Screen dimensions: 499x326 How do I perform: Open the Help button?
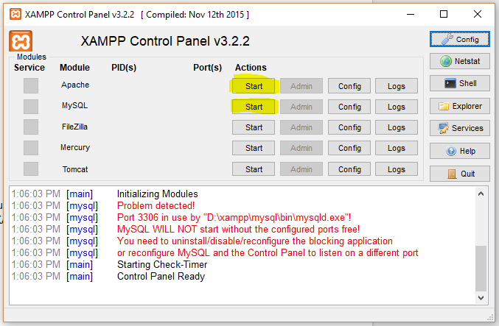pos(459,151)
